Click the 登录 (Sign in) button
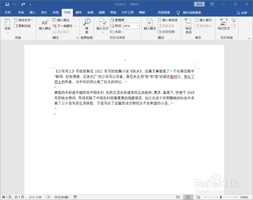The width and height of the screenshot is (253, 200). point(199,4)
